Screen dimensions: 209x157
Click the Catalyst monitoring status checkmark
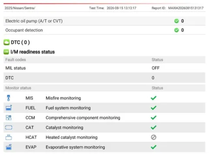coord(154,127)
